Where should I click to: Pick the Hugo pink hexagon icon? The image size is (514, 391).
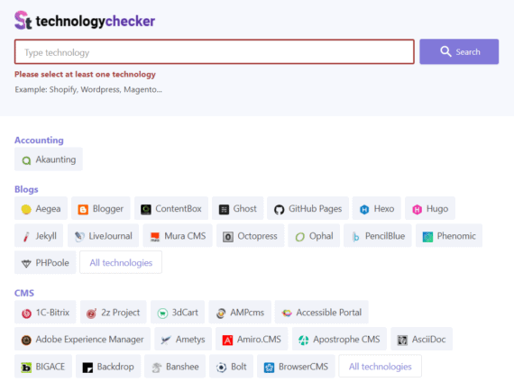click(417, 209)
